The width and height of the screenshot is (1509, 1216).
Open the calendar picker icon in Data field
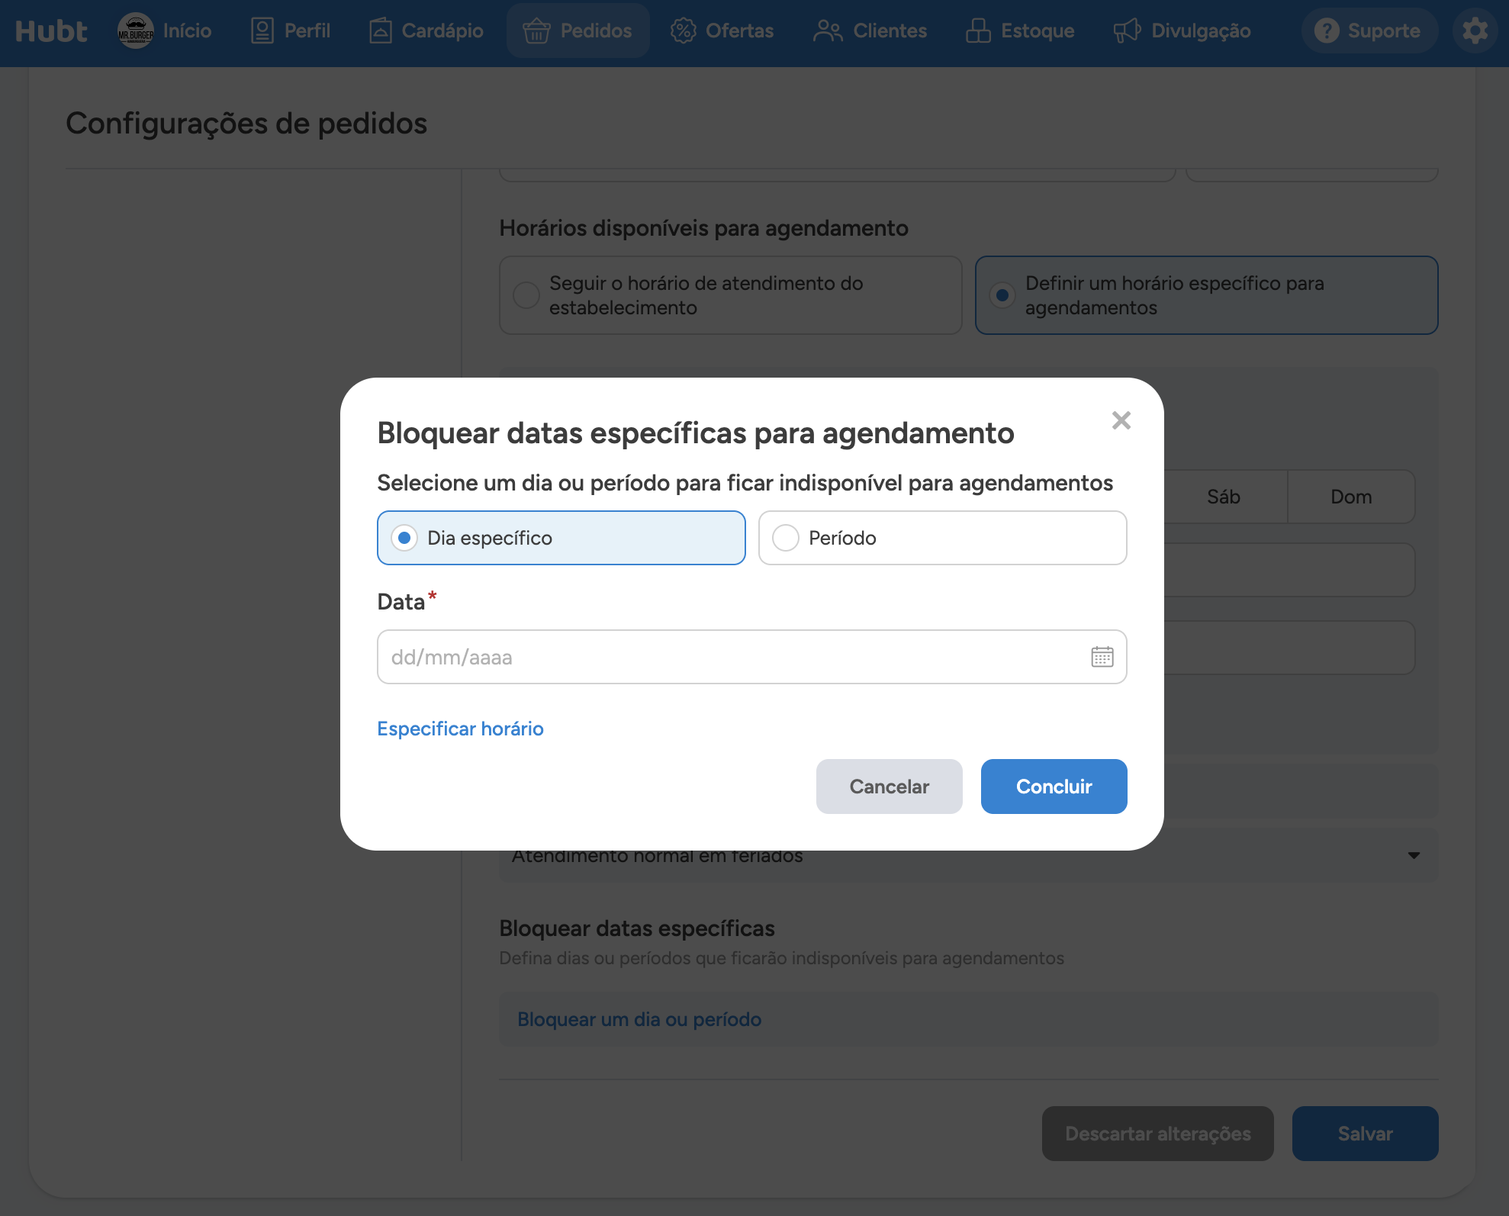[x=1102, y=657]
